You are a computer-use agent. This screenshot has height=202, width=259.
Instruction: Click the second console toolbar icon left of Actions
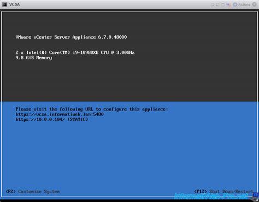click(217, 5)
